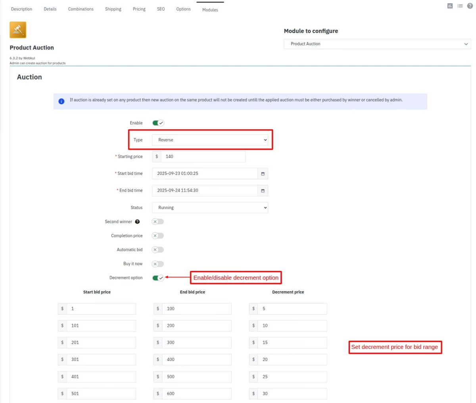This screenshot has height=403, width=476.
Task: Switch to the Details tab
Action: click(50, 9)
